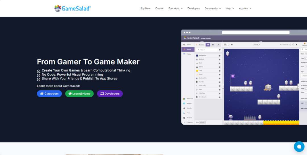Toggle the round switch in the stage toolbar
The height and width of the screenshot is (155, 307).
tap(228, 45)
